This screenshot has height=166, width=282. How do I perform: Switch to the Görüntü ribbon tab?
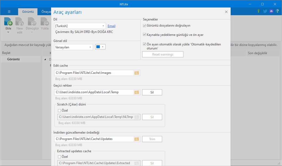click(x=28, y=12)
